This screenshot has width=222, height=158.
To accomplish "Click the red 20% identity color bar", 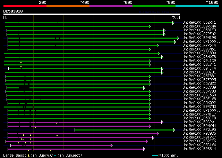I will 25,6.
